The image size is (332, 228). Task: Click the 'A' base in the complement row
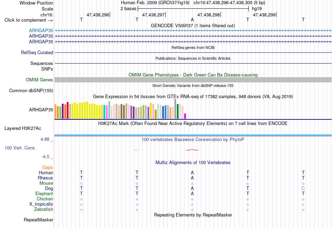[192, 20]
